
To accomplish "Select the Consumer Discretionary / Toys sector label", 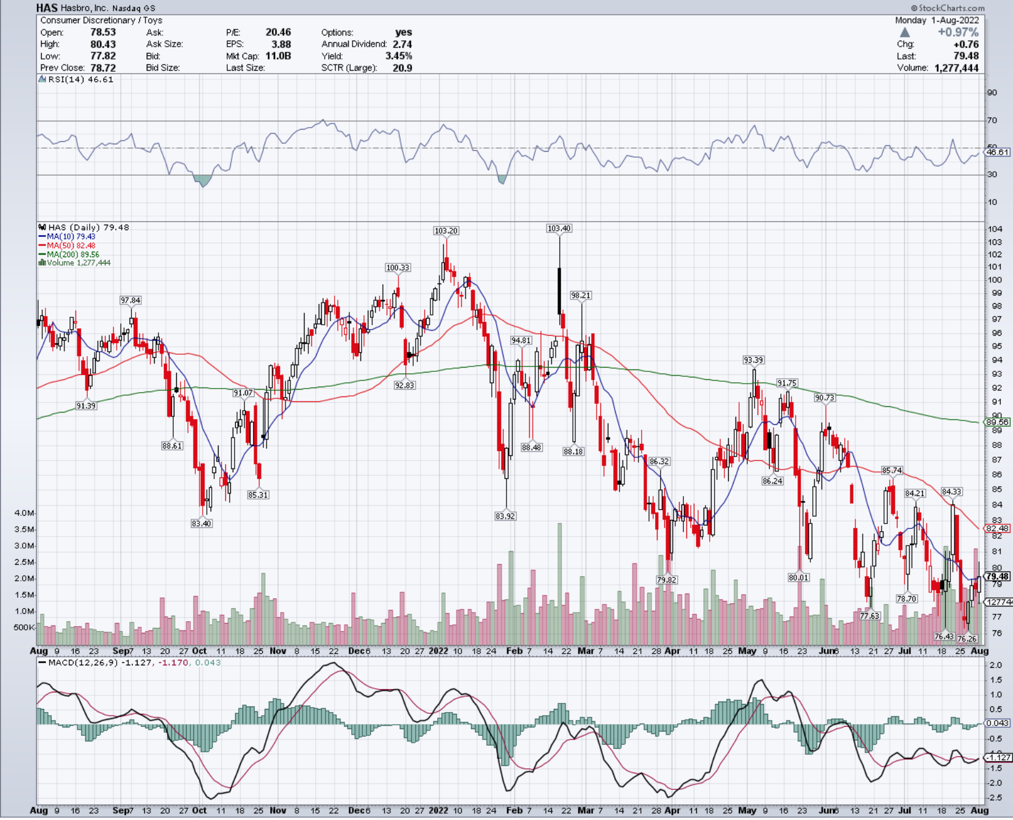I will [101, 20].
